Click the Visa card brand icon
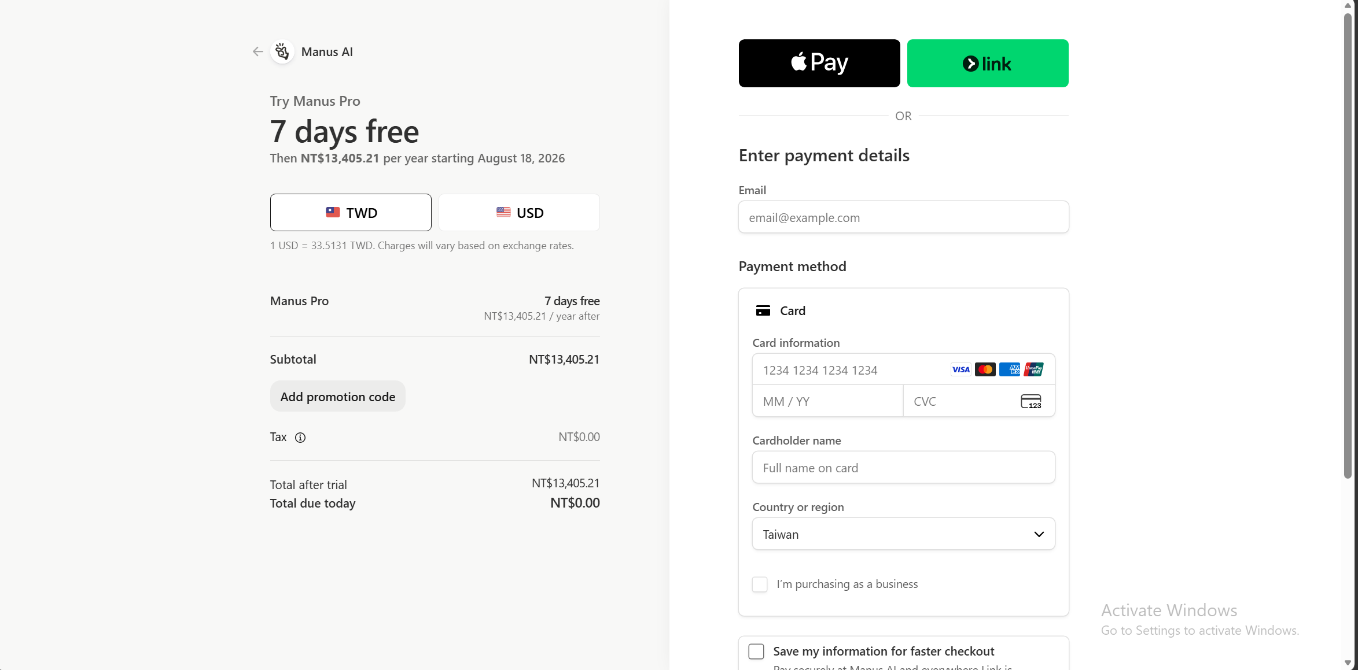Image resolution: width=1358 pixels, height=670 pixels. point(961,370)
